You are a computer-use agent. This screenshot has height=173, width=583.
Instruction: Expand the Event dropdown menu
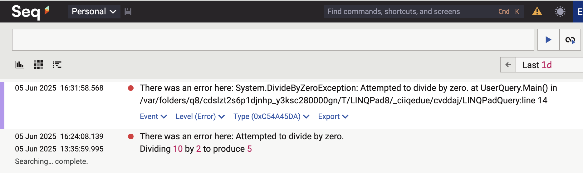click(x=153, y=116)
